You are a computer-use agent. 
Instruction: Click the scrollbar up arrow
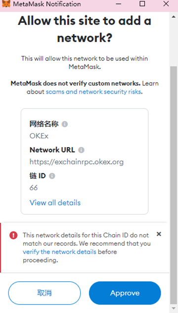pyautogui.click(x=174, y=17)
